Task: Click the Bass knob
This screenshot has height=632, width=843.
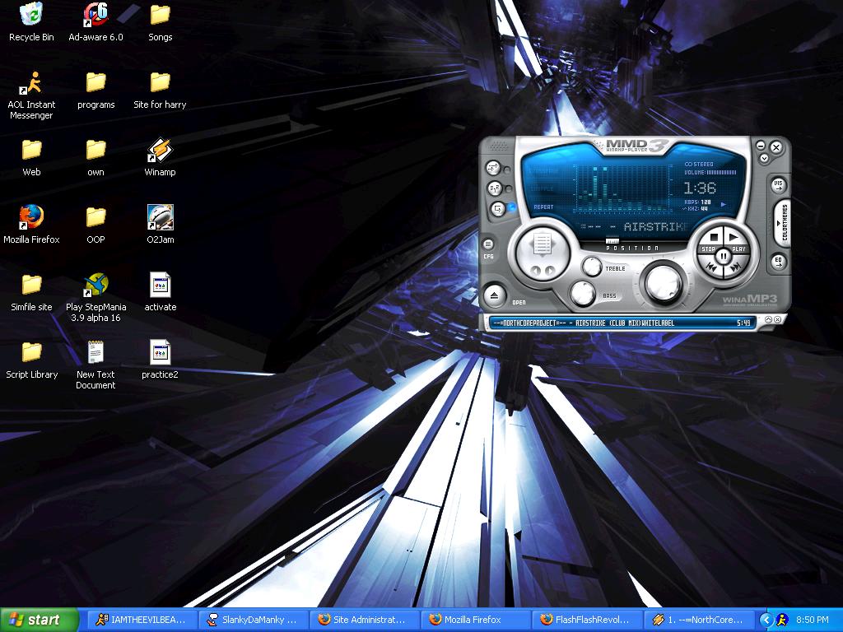Action: (x=582, y=293)
